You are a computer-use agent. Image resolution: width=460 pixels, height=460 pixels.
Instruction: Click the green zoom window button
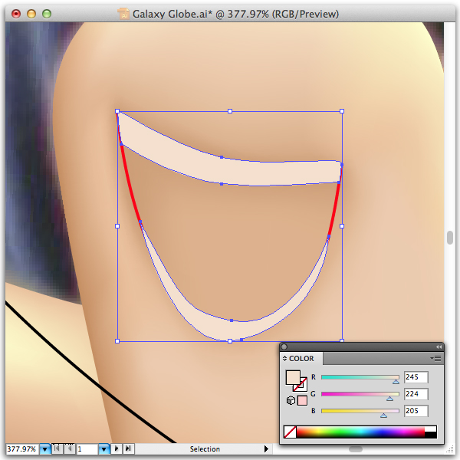coord(47,14)
